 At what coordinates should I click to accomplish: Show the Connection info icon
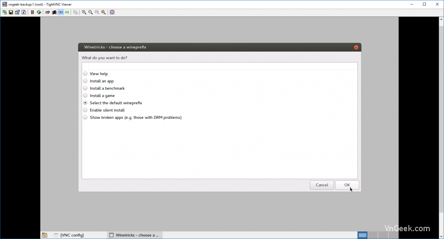(24, 12)
